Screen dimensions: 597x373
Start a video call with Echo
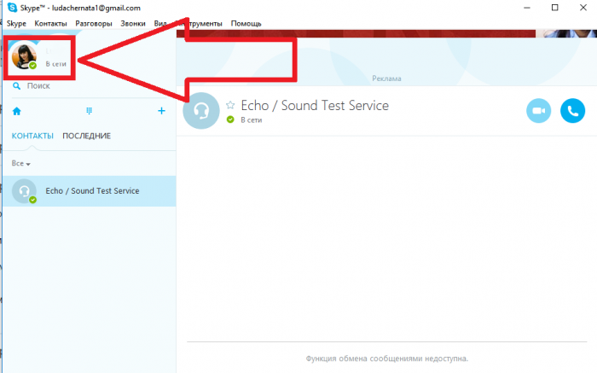point(538,110)
